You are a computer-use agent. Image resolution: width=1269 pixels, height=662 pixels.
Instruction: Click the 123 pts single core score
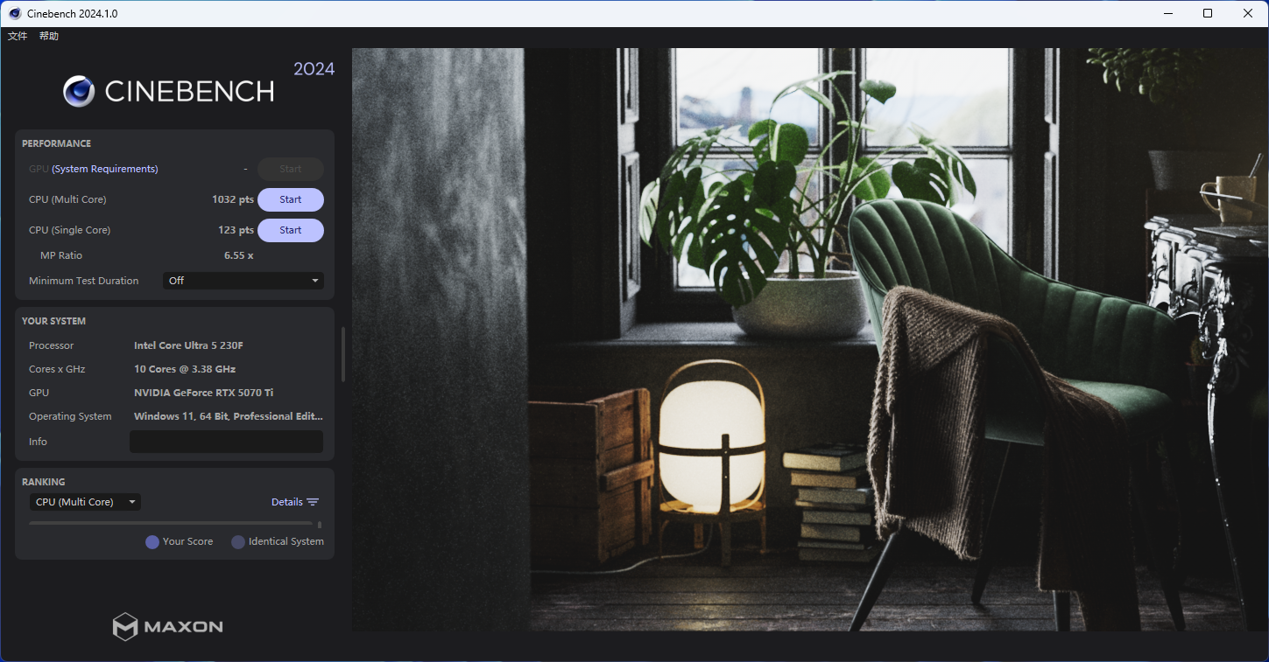(236, 230)
